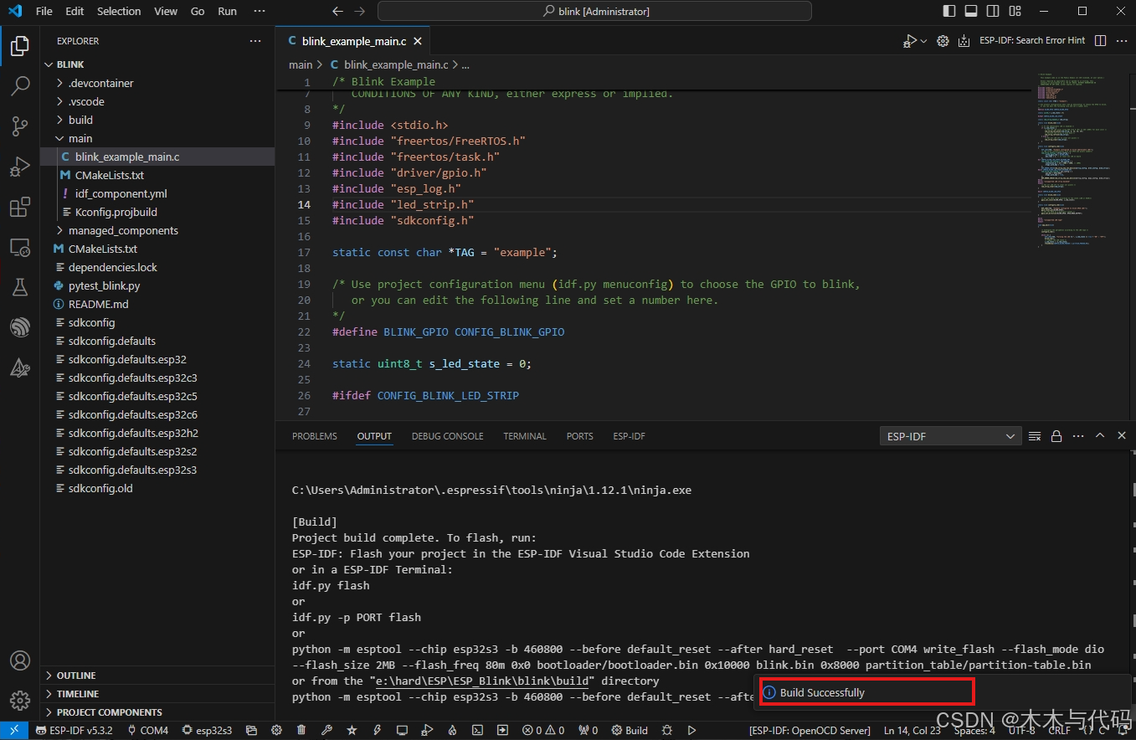Toggle the primary side bar layout
Viewport: 1136px width, 740px height.
pyautogui.click(x=948, y=12)
